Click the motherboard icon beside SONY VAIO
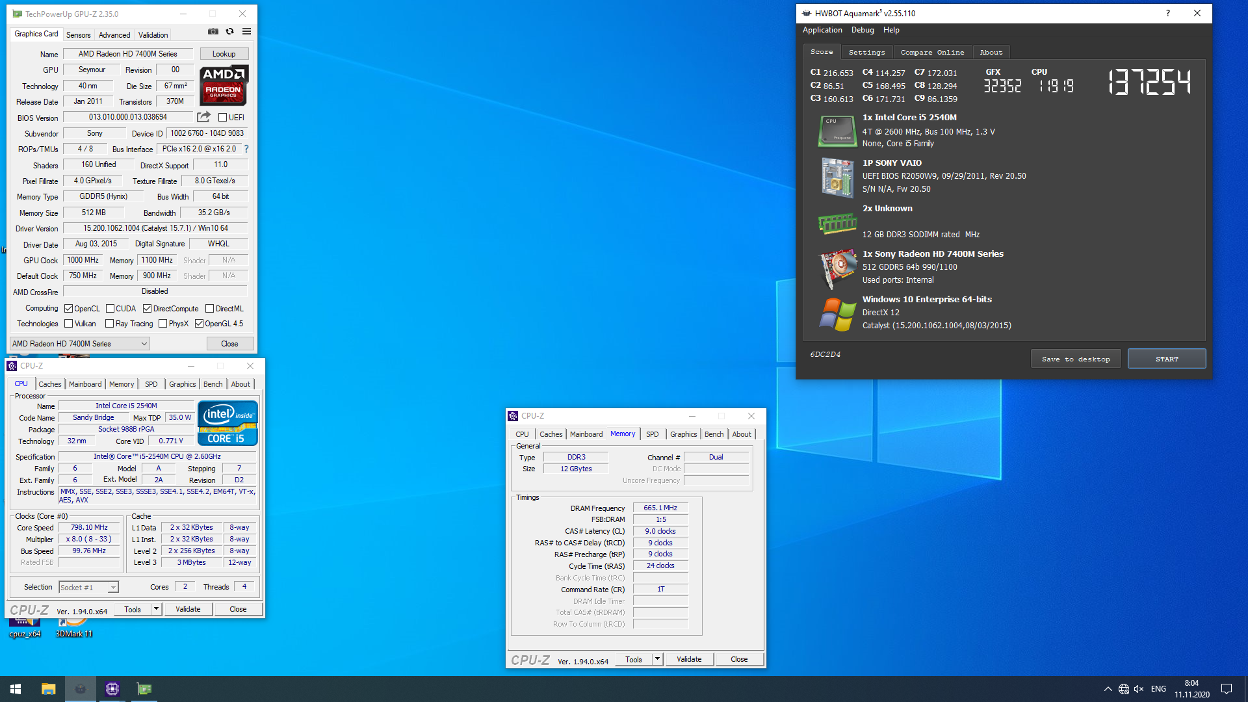The image size is (1248, 702). click(837, 177)
